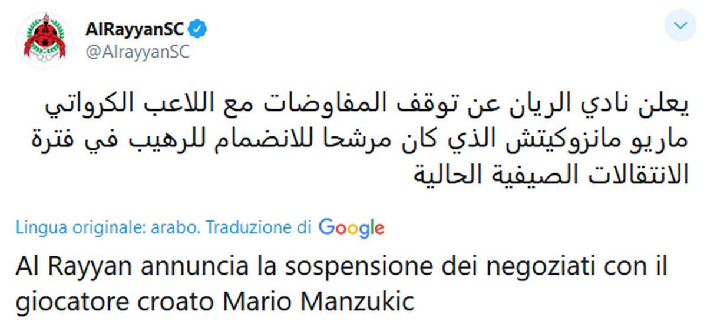
Task: Click the word 'arabo' in the language label
Action: (184, 227)
